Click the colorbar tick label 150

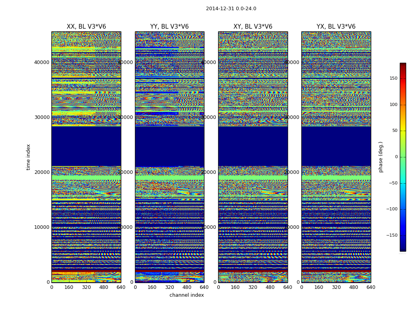(394, 78)
